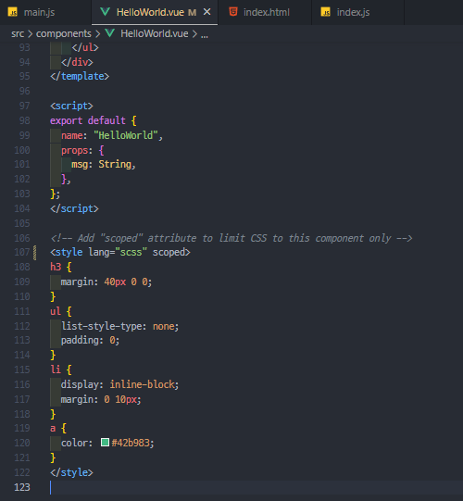Click line number 107 in the gutter
Screen dimensions: 463x501
22,253
